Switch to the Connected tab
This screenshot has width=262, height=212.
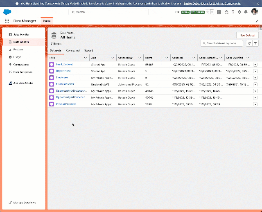[x=73, y=51]
